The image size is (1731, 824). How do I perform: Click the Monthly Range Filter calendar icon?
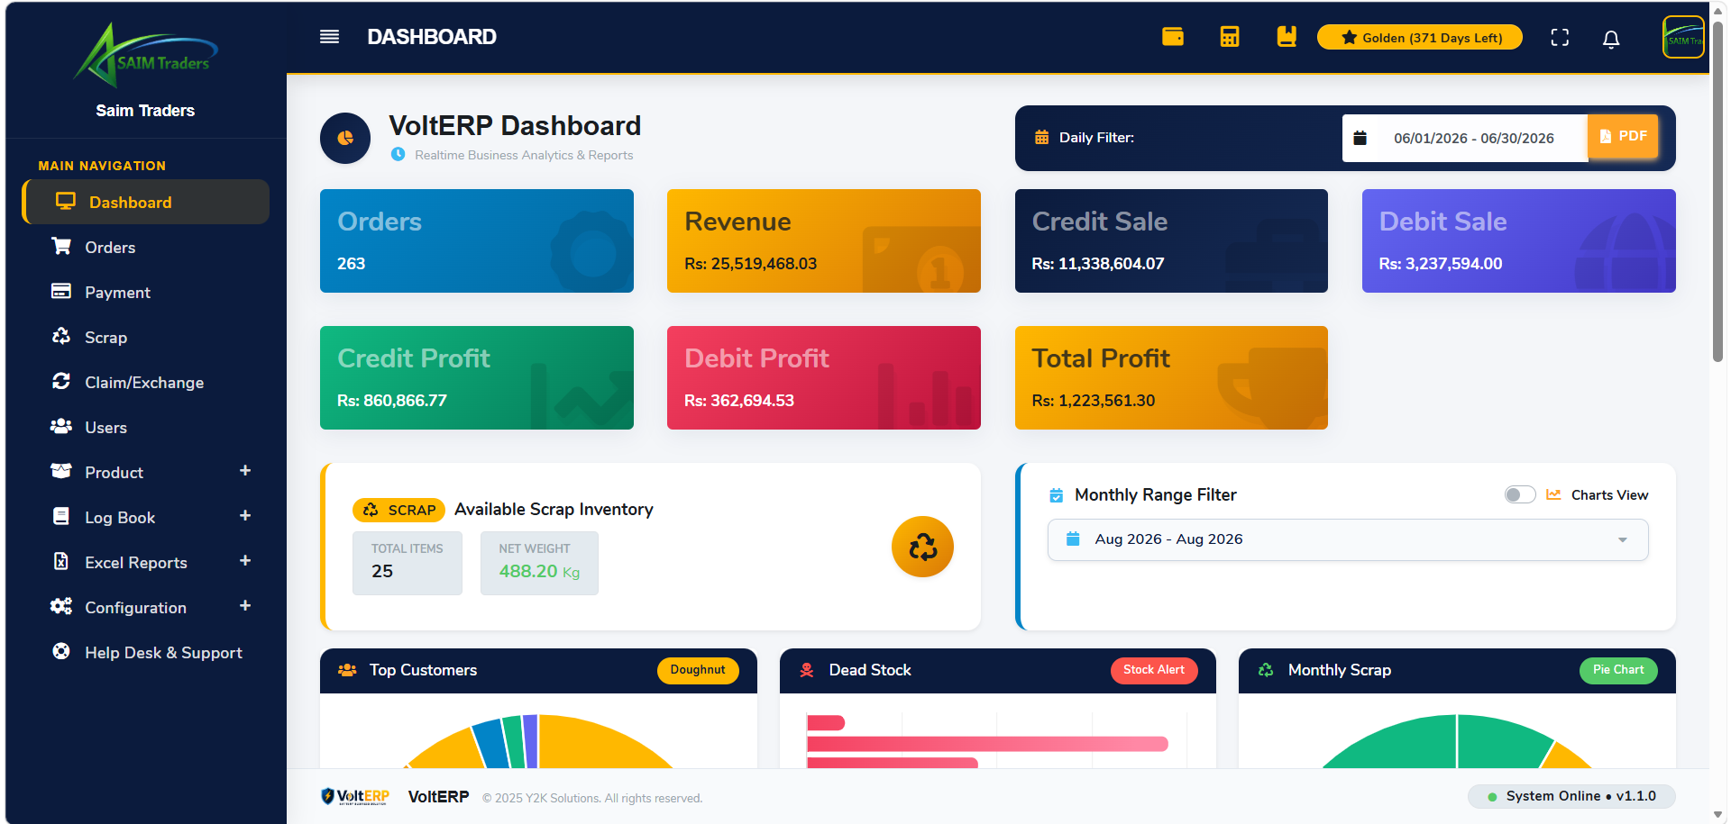[1057, 495]
